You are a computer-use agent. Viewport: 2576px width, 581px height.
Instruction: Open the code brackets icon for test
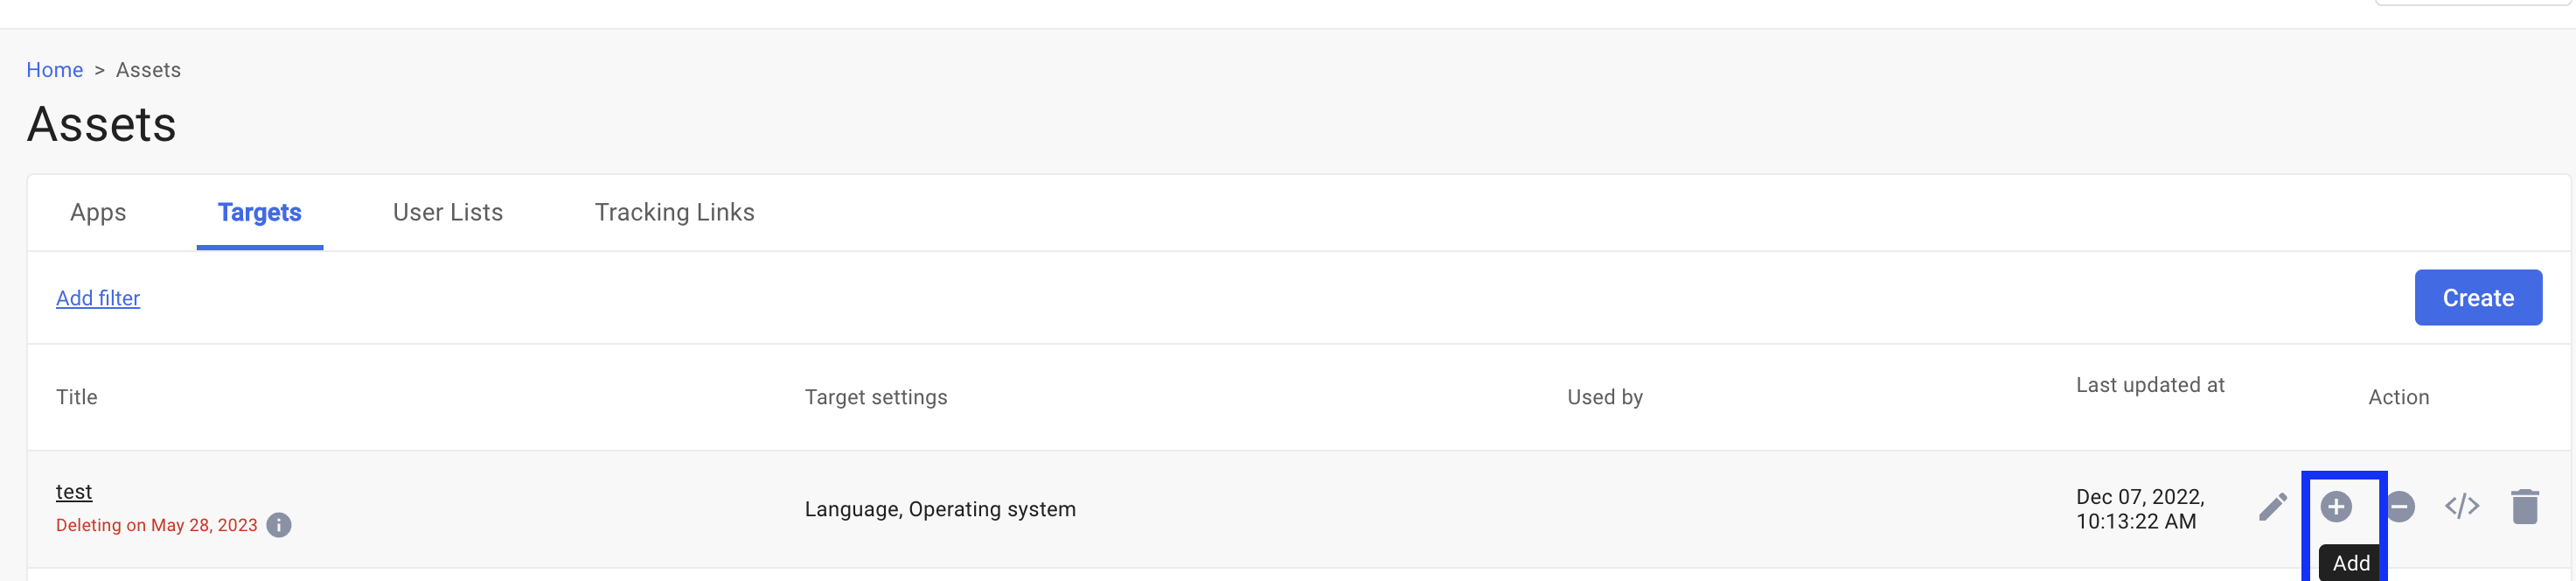(x=2461, y=507)
